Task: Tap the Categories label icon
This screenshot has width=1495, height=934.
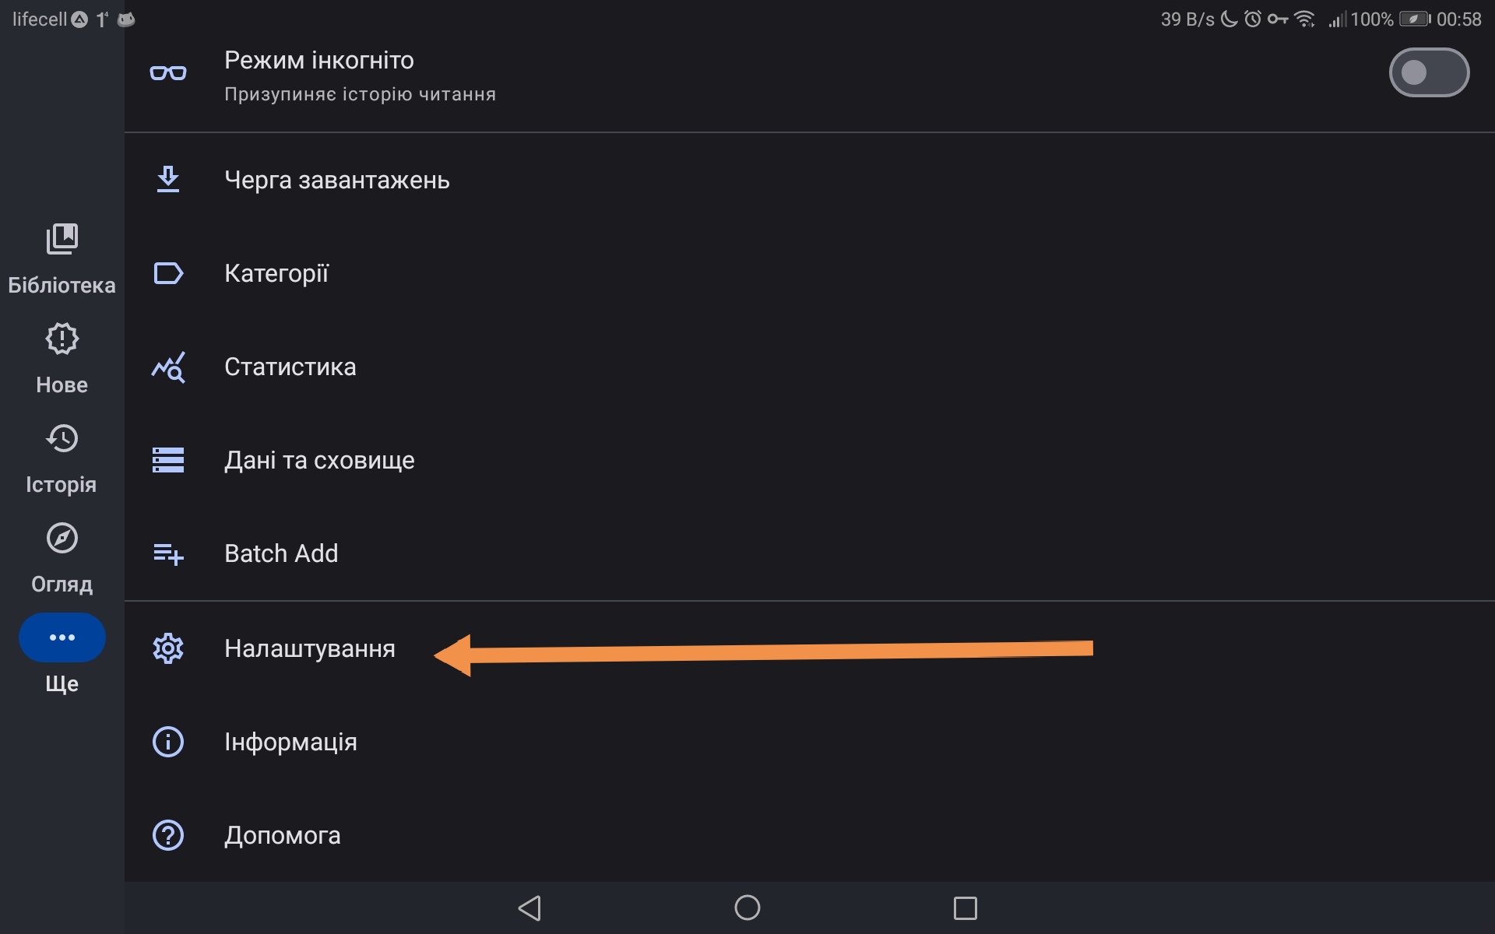Action: click(x=168, y=273)
